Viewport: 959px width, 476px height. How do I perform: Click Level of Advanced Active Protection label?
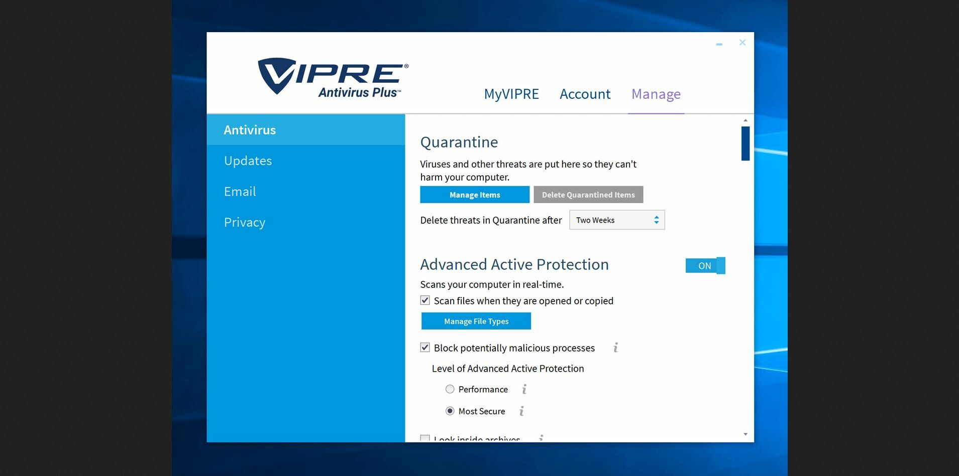point(508,369)
